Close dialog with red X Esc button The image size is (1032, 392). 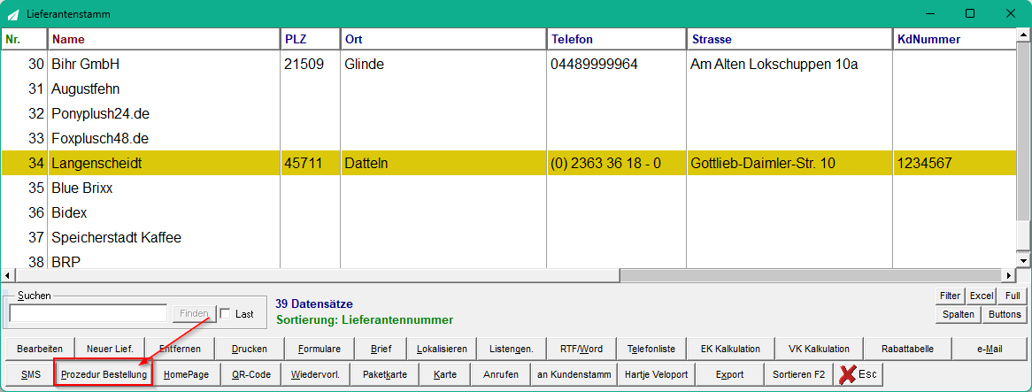pyautogui.click(x=859, y=374)
